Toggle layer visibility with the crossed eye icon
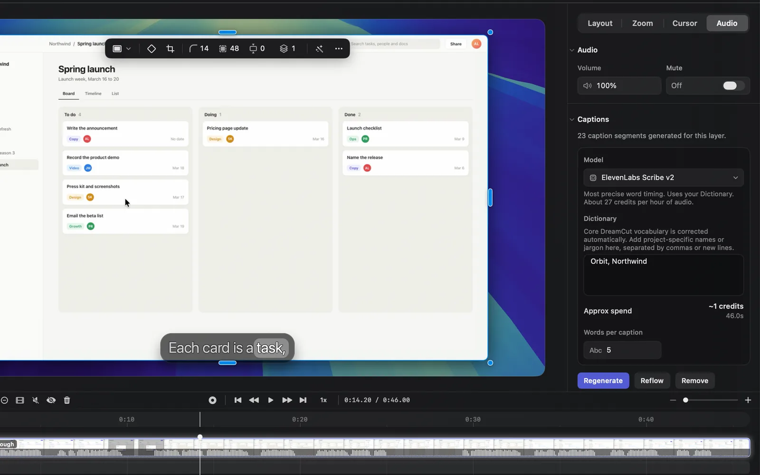Viewport: 760px width, 475px height. click(x=51, y=400)
